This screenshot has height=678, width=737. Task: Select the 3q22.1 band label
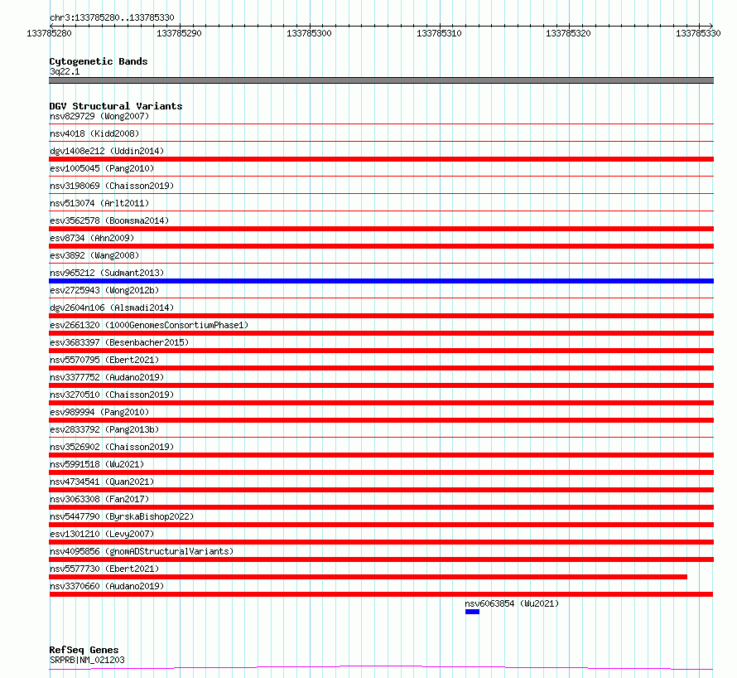[x=65, y=71]
